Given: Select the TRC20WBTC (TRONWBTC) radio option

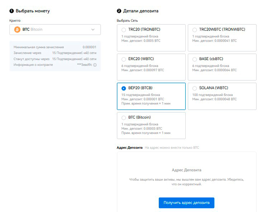Looking at the screenshot, I should tap(194, 30).
